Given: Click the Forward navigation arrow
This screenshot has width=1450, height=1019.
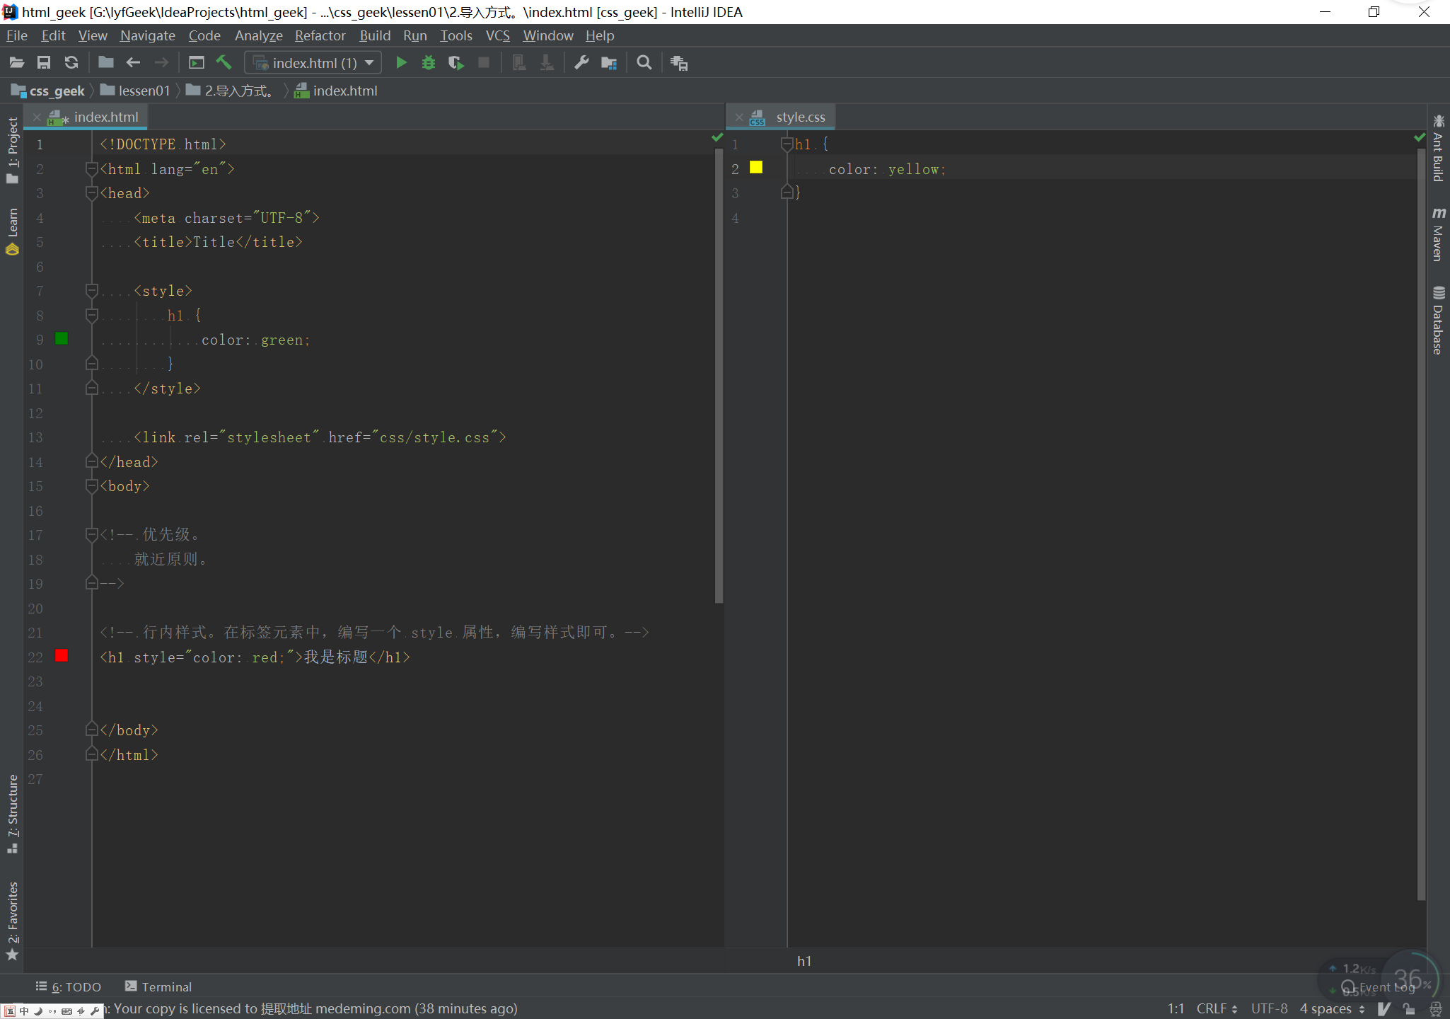Looking at the screenshot, I should (x=161, y=63).
